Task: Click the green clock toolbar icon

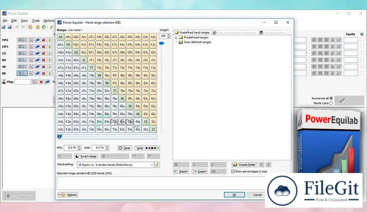Action: tap(44, 27)
